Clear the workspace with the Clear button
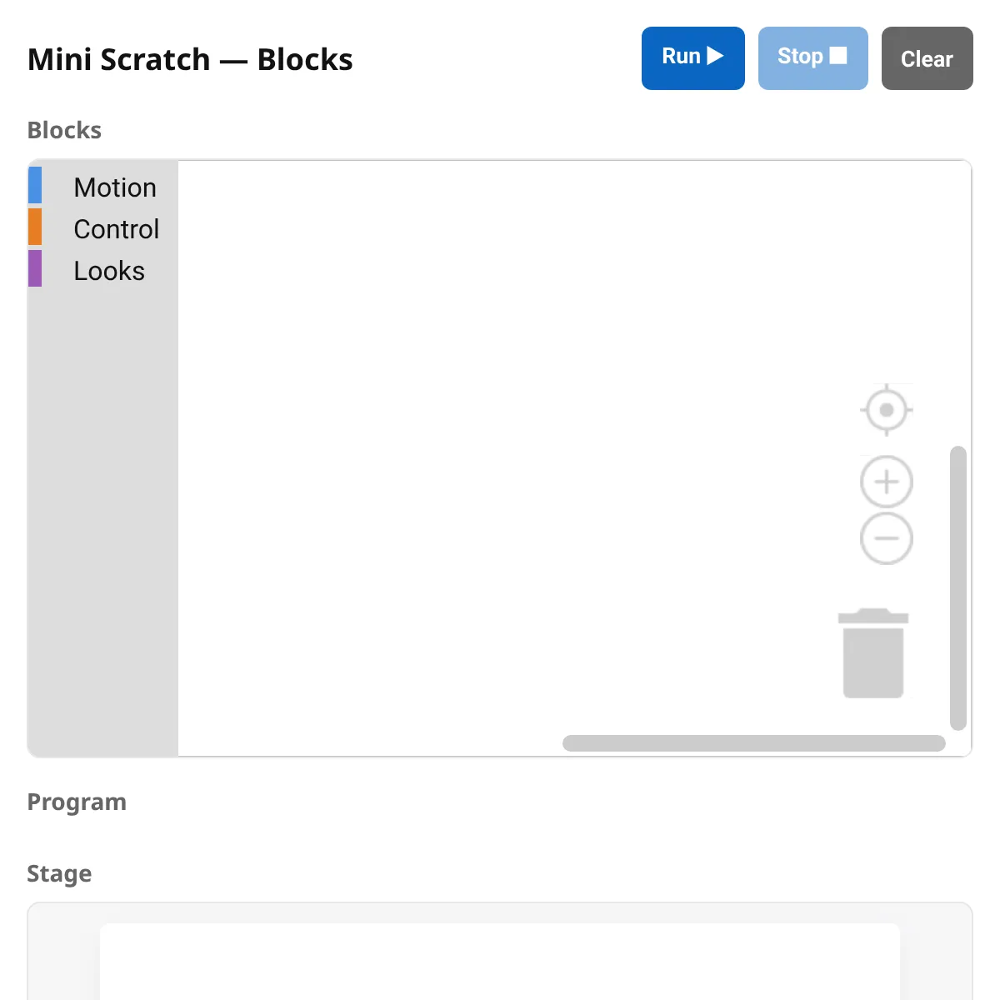1000x1000 pixels. [927, 58]
